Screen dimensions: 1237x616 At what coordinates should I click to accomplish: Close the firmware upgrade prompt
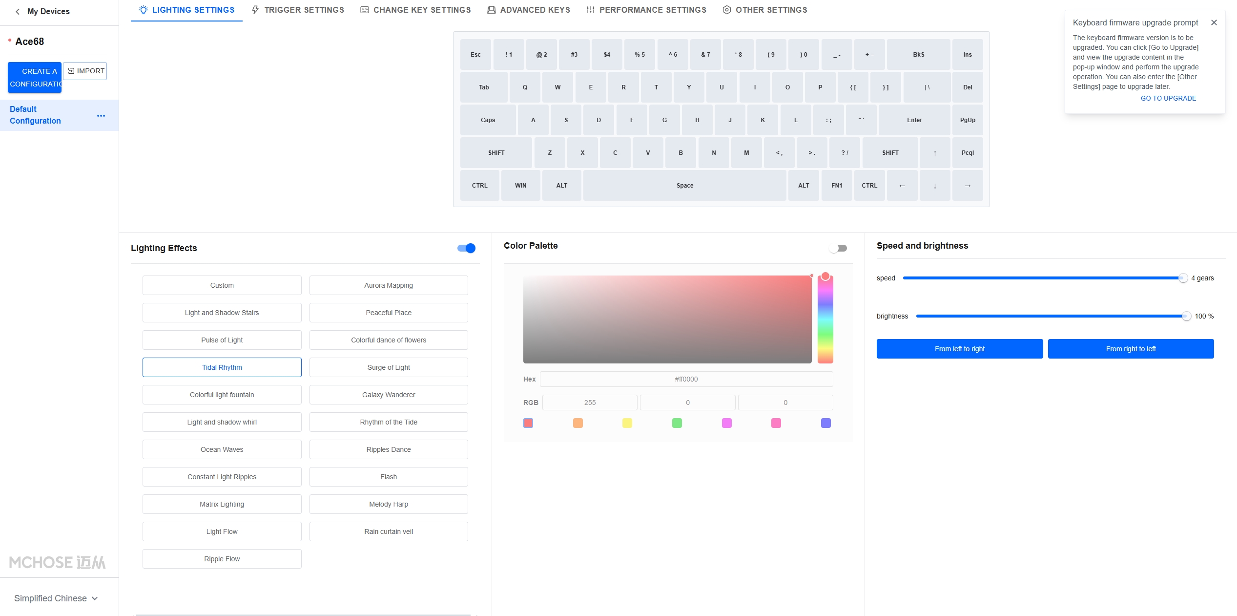(x=1214, y=22)
